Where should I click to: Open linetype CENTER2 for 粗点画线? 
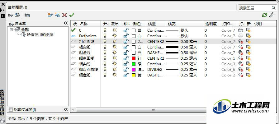click(156, 42)
